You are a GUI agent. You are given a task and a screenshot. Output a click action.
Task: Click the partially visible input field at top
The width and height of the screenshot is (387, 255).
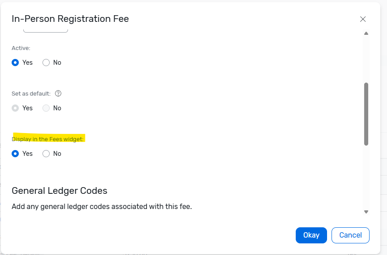(x=45, y=30)
